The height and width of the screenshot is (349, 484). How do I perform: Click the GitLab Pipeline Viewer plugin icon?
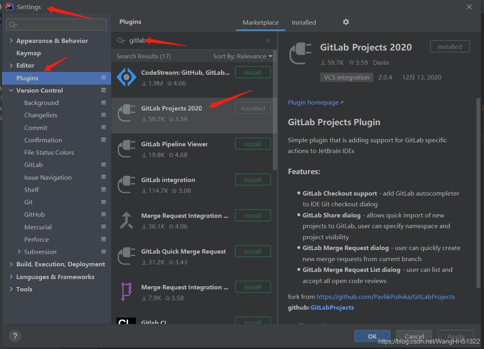tap(126, 149)
